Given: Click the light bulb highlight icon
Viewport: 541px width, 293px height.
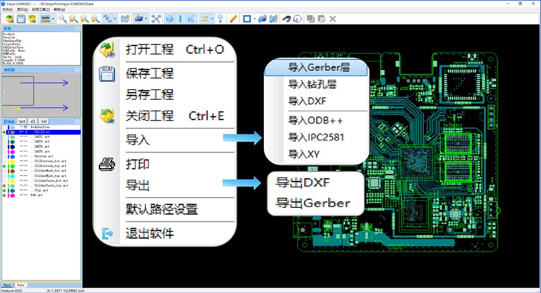Looking at the screenshot, I should [x=220, y=19].
